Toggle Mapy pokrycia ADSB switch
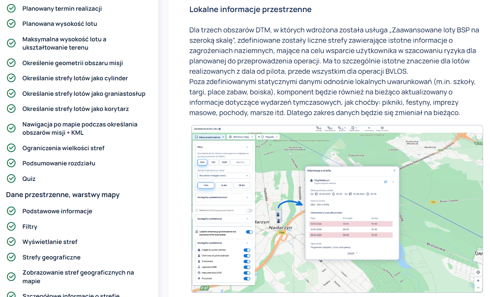 coord(247,273)
